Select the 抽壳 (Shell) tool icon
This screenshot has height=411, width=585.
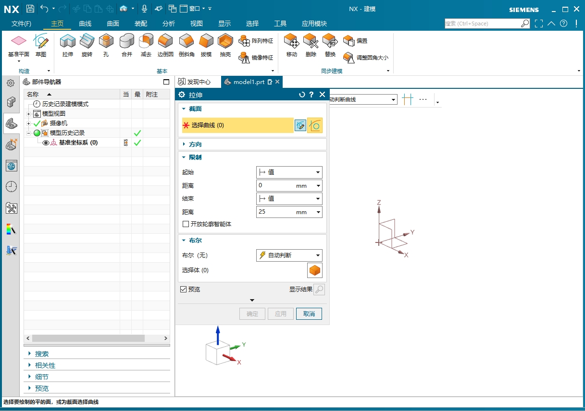click(x=225, y=42)
